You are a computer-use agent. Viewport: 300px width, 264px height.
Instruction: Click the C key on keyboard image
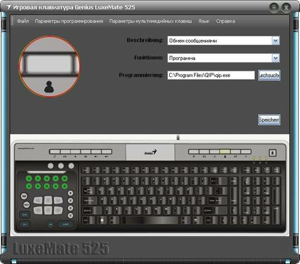click(128, 210)
